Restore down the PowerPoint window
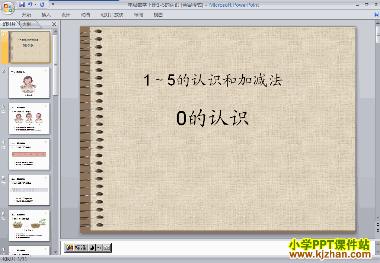The image size is (380, 263). point(367,4)
